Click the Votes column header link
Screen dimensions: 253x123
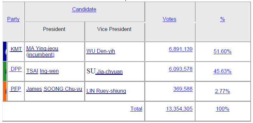169,19
